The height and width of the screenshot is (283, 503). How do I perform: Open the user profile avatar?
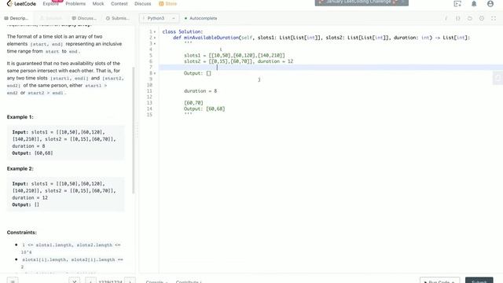tap(490, 4)
